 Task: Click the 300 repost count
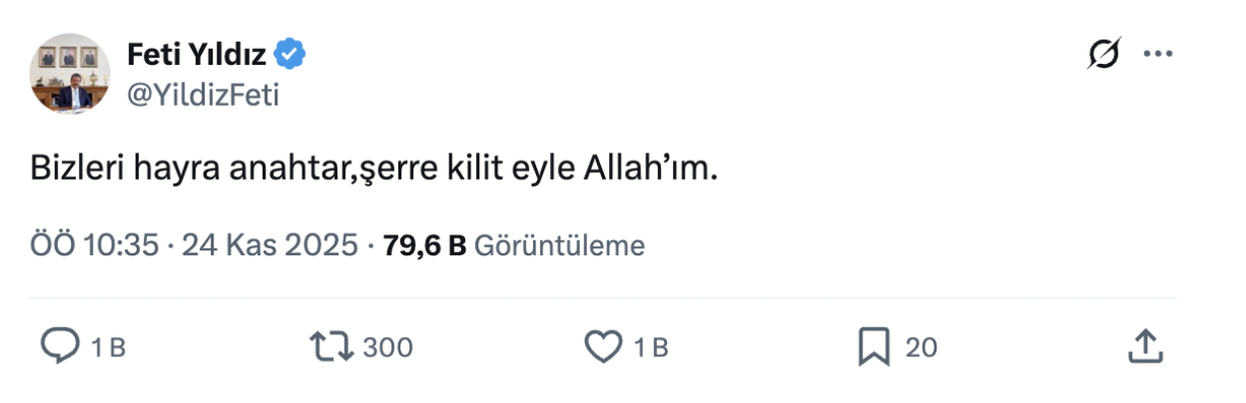click(387, 347)
